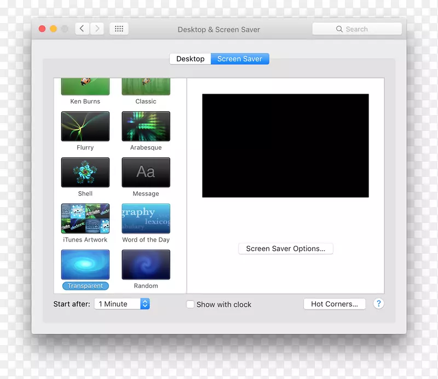Viewport: 438px width, 379px height.
Task: Choose the Shell screen saver
Action: point(85,172)
